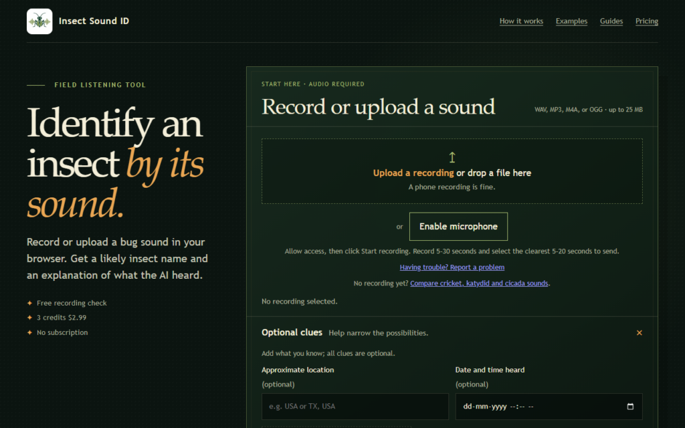685x428 pixels.
Task: Click the 'Help narrow the possibilities.' text
Action: [x=379, y=333]
